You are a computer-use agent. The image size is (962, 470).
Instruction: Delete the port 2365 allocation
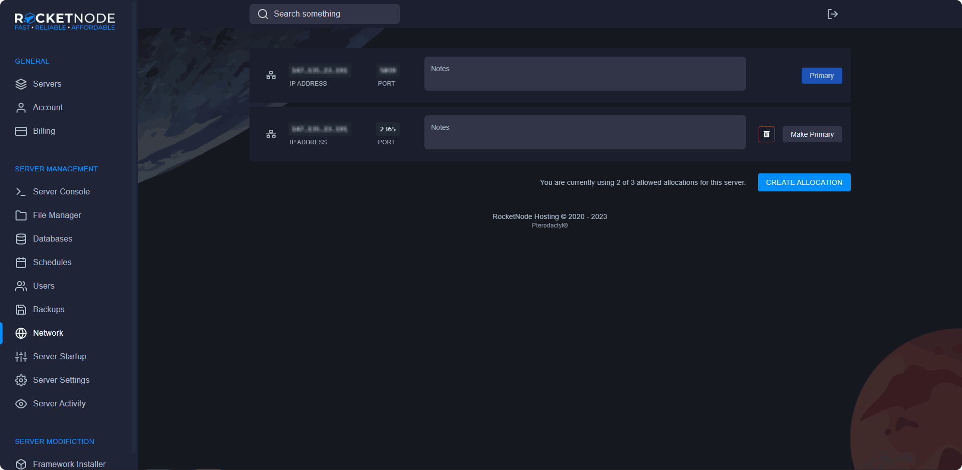pyautogui.click(x=766, y=134)
